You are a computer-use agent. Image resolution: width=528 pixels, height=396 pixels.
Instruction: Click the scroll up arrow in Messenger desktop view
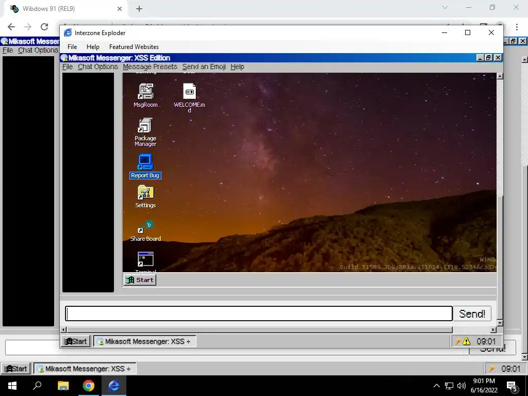click(x=500, y=76)
